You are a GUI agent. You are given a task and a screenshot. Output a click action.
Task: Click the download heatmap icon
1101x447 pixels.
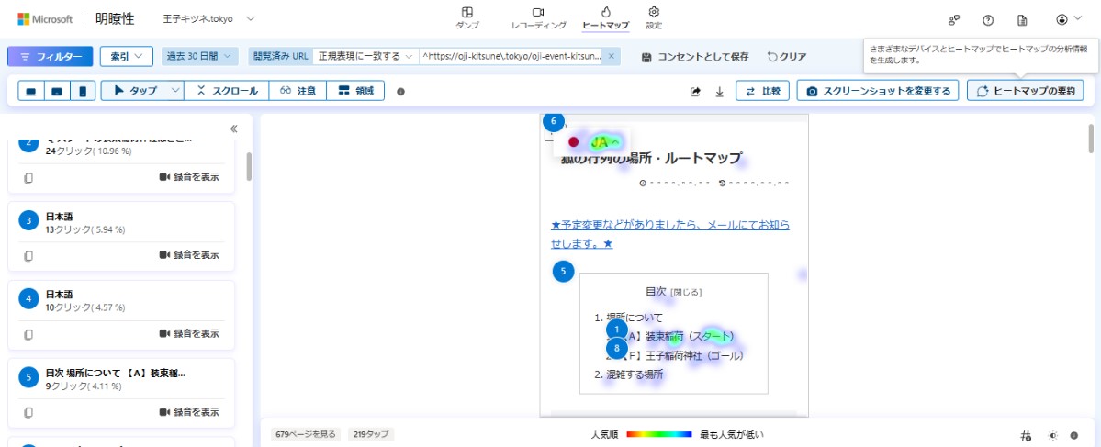tap(720, 91)
